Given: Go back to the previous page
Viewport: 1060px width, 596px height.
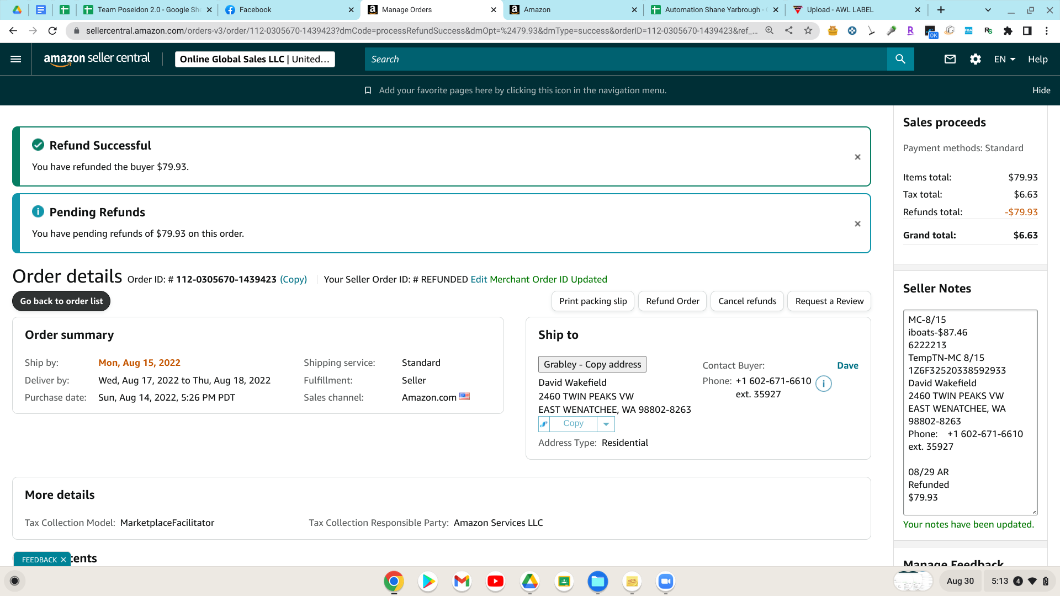Looking at the screenshot, I should pyautogui.click(x=13, y=31).
